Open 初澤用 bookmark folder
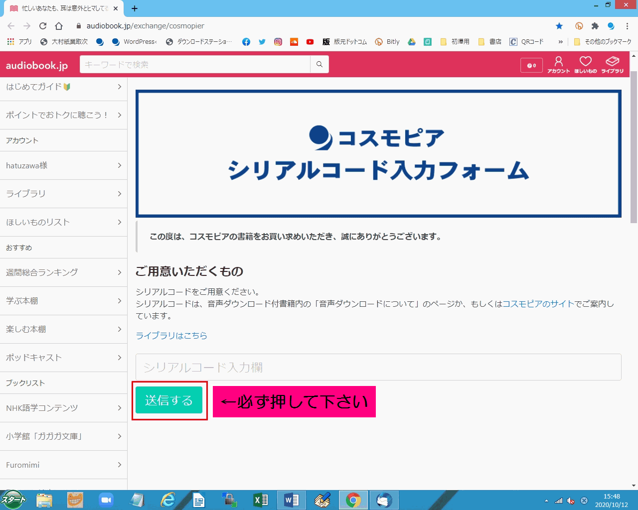This screenshot has width=638, height=510. point(455,42)
